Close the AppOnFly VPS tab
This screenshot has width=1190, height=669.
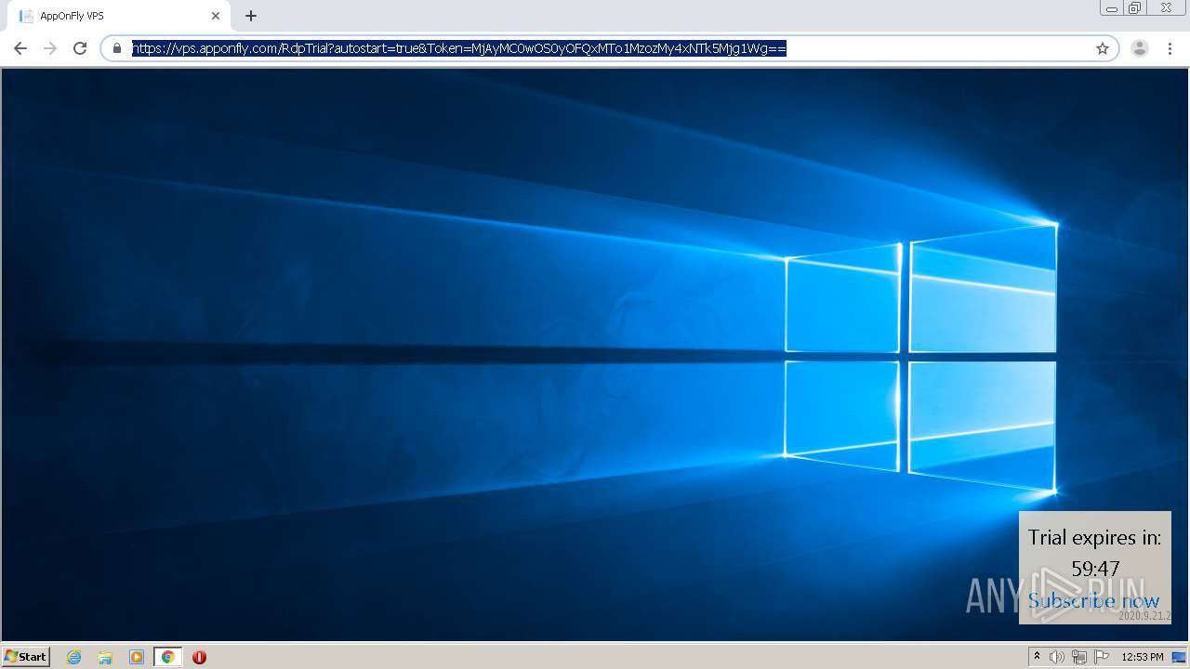[216, 16]
